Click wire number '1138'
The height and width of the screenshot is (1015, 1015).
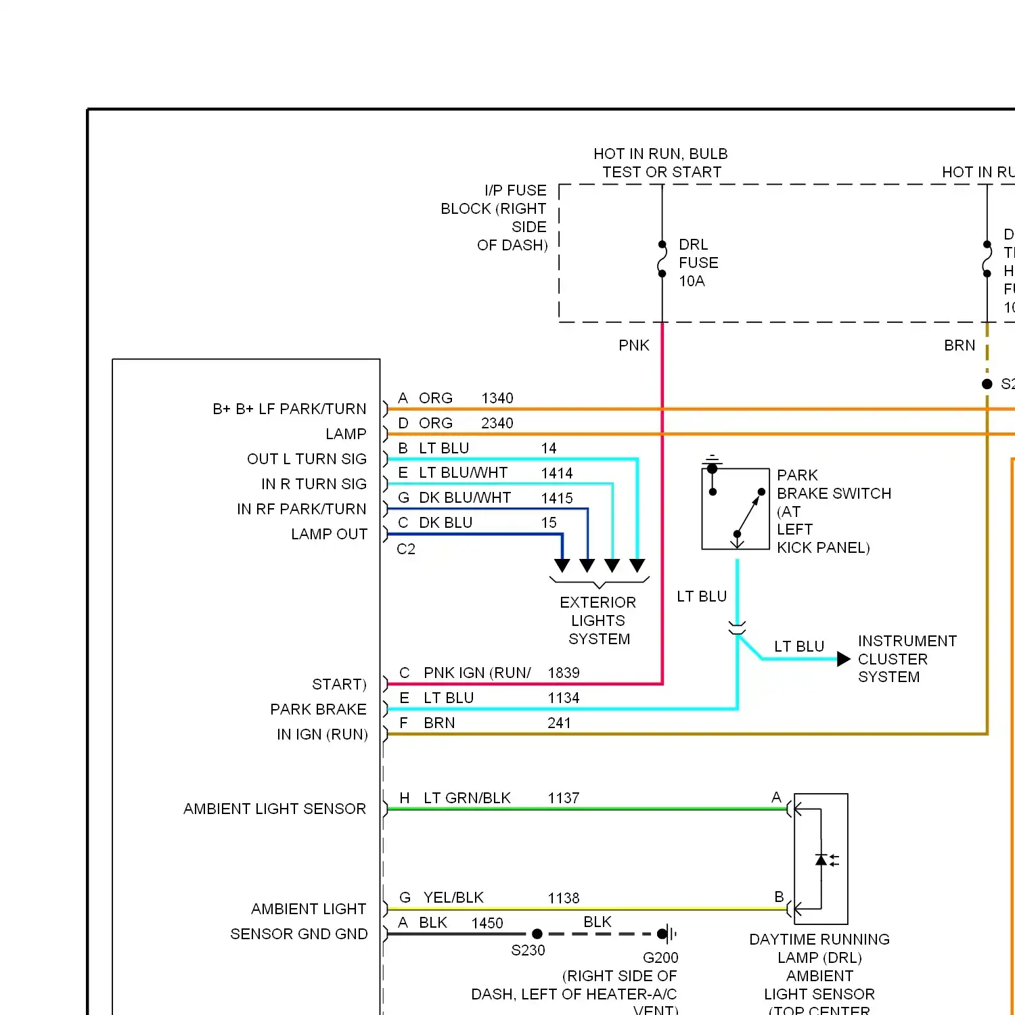[x=564, y=898]
